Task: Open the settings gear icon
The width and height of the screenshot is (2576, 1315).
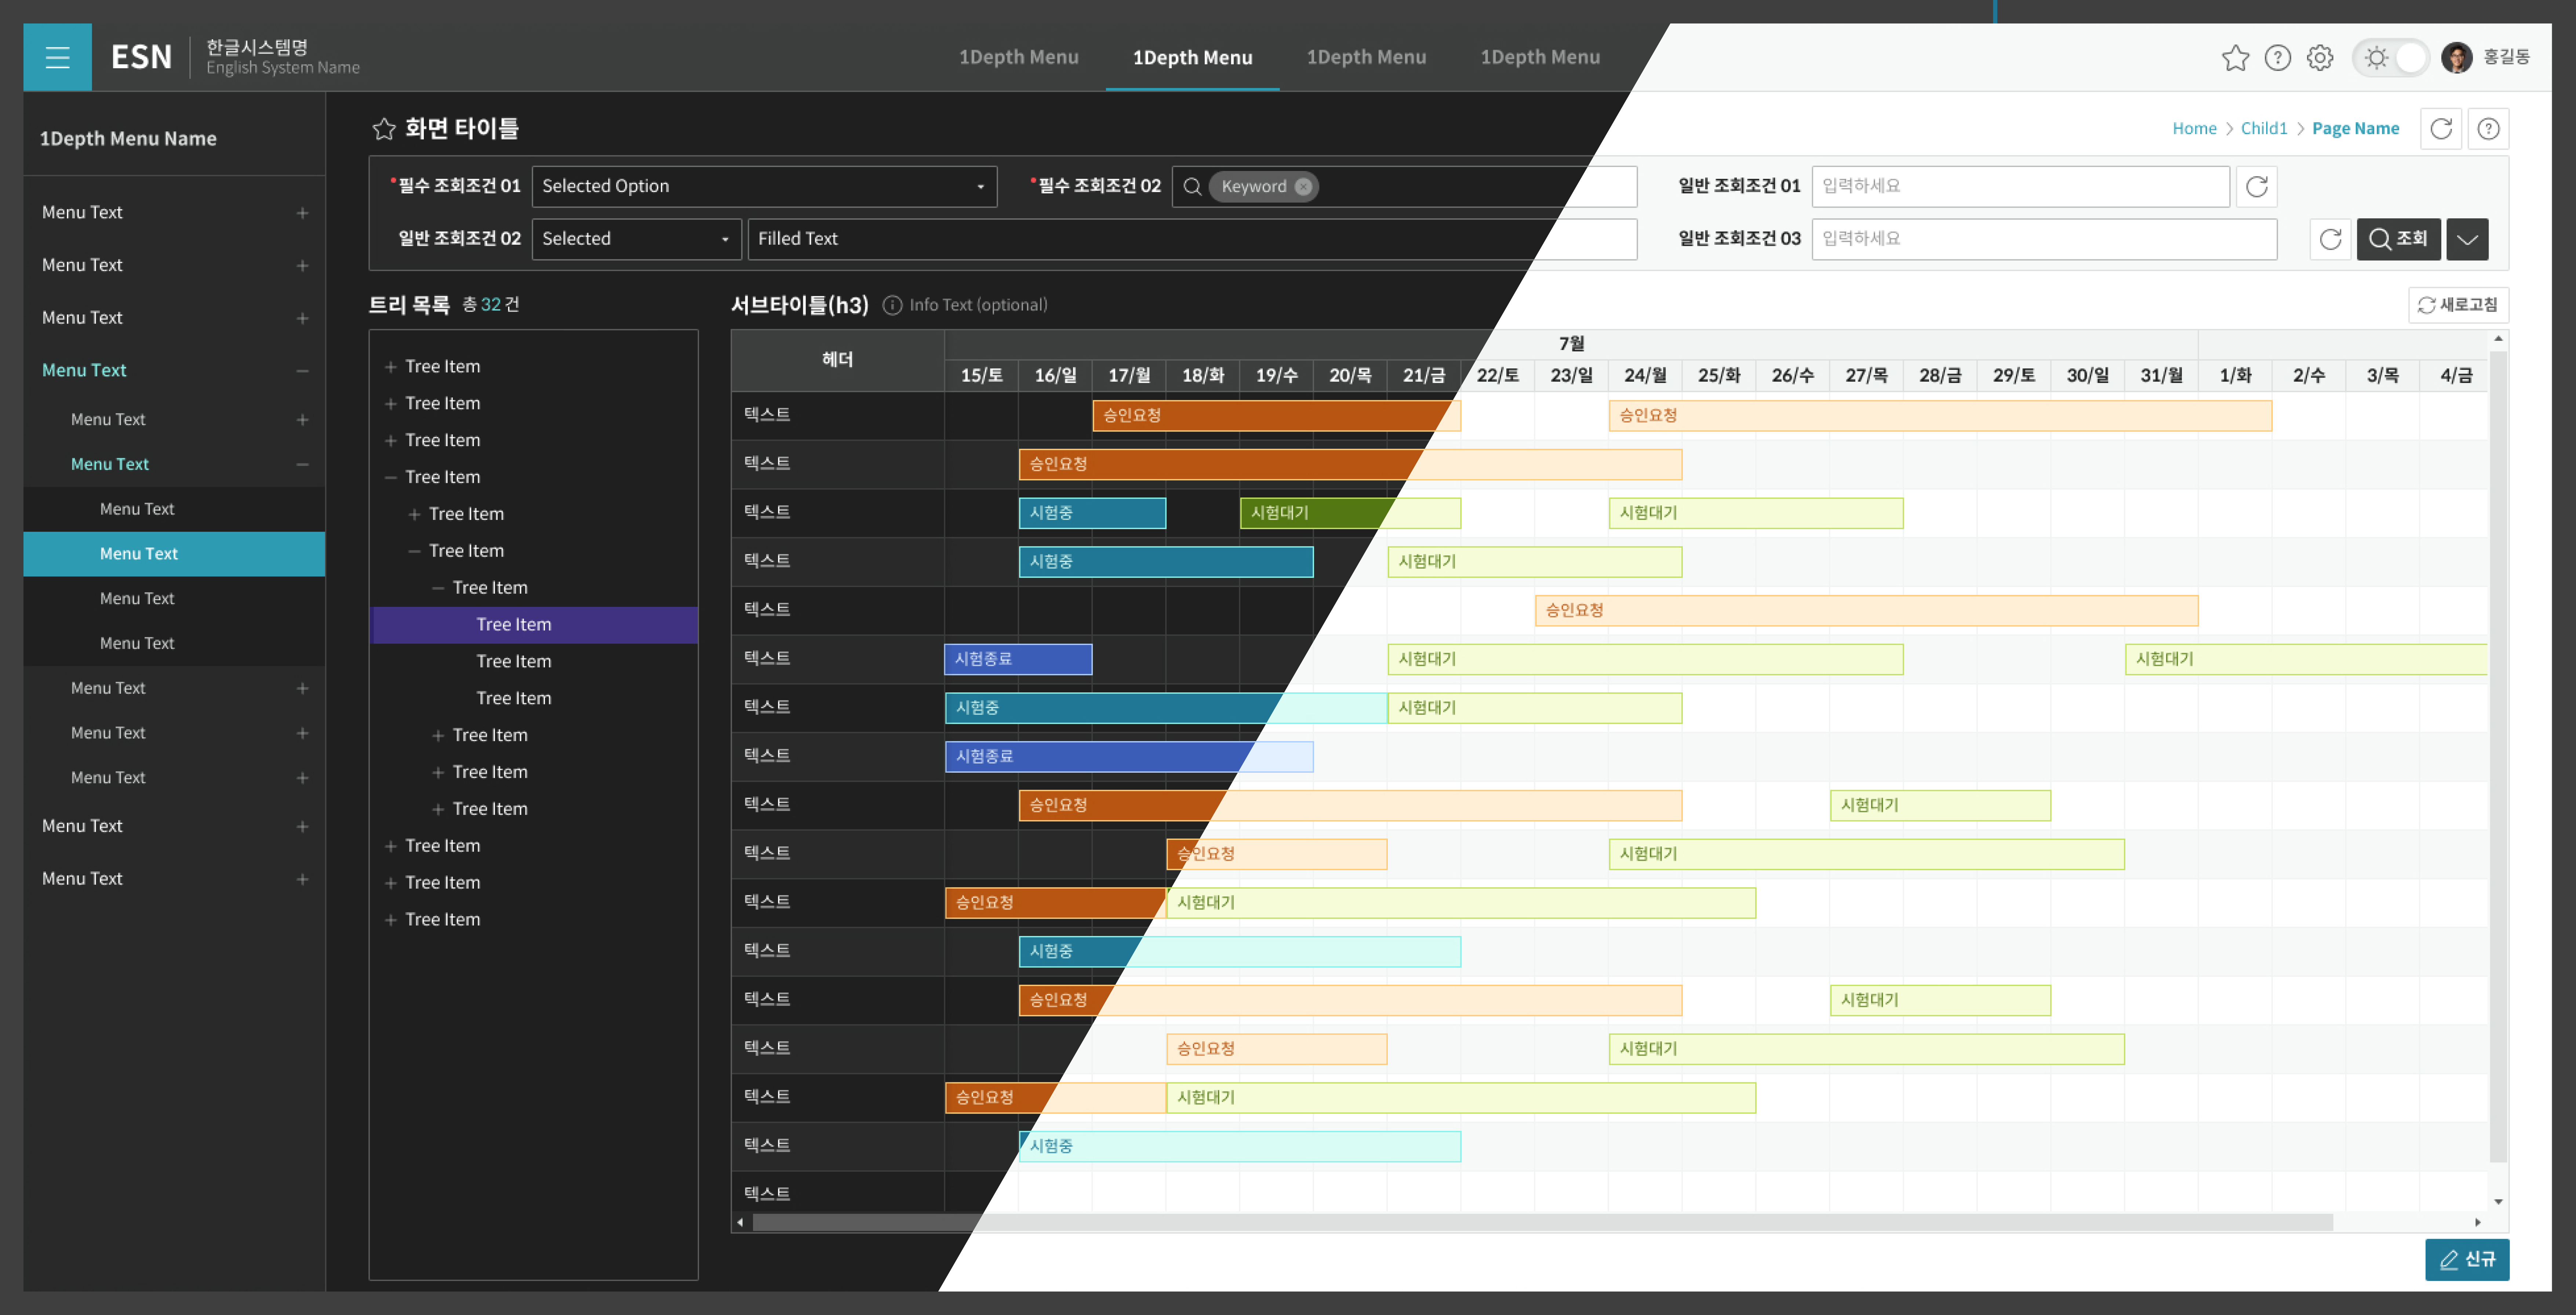Action: pyautogui.click(x=2320, y=58)
